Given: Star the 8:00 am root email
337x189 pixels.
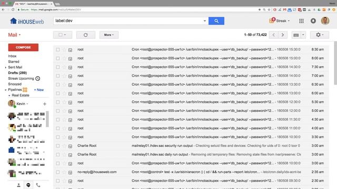Looking at the screenshot, I should 64,58.
